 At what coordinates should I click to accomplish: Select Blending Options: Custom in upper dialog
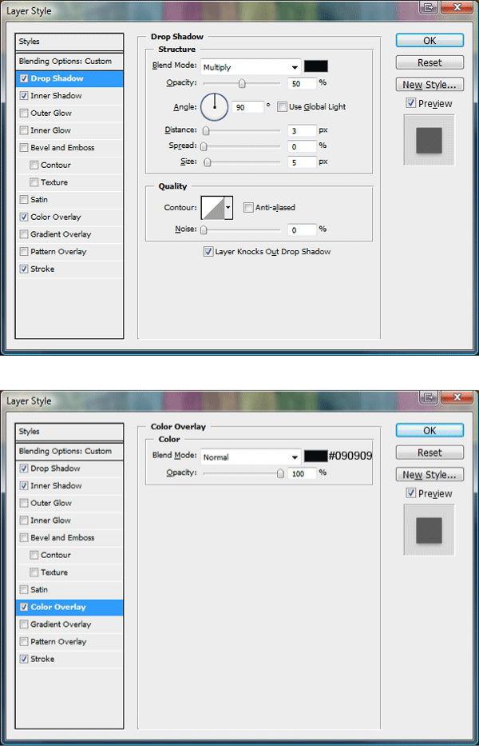tap(69, 62)
